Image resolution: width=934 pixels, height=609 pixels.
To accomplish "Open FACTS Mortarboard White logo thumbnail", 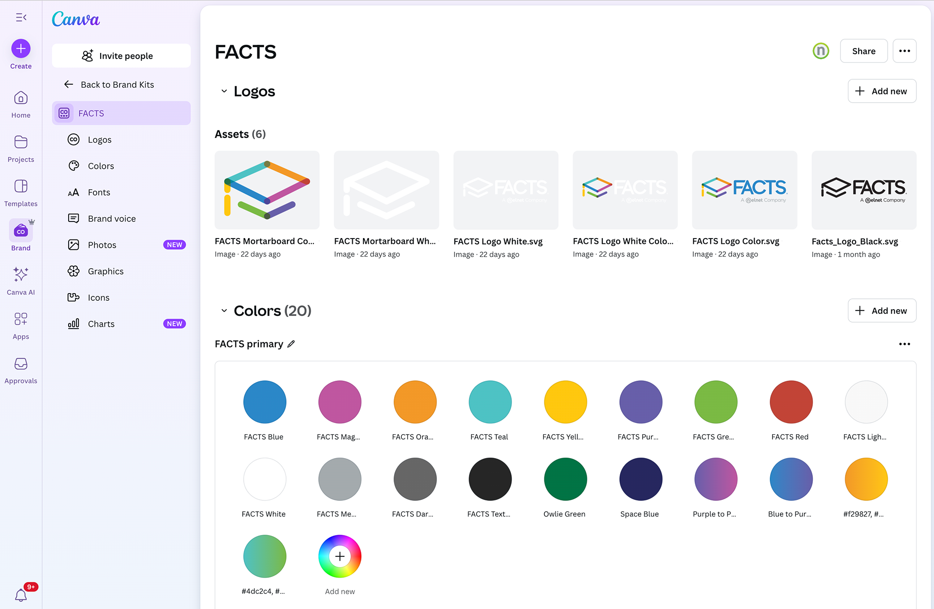I will [x=387, y=190].
